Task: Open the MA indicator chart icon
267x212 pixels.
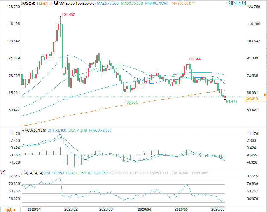Action: pyautogui.click(x=56, y=3)
